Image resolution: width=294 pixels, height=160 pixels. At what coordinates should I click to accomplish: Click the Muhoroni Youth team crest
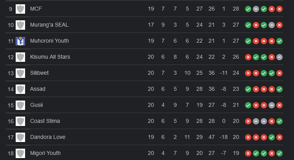20,41
